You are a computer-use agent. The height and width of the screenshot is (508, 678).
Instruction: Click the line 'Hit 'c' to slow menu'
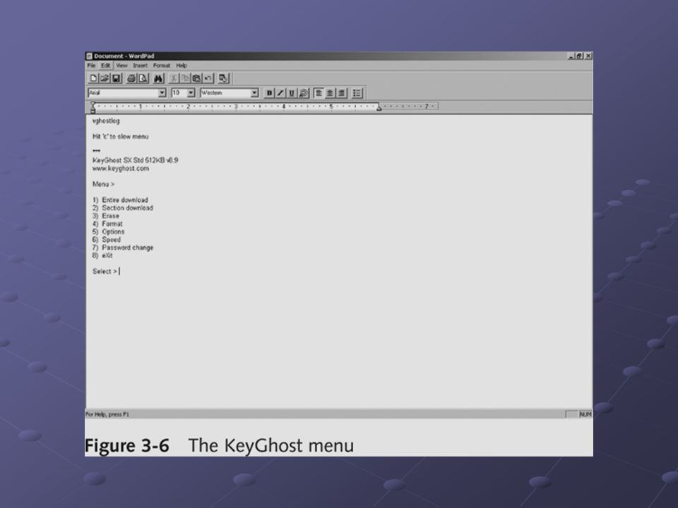120,136
